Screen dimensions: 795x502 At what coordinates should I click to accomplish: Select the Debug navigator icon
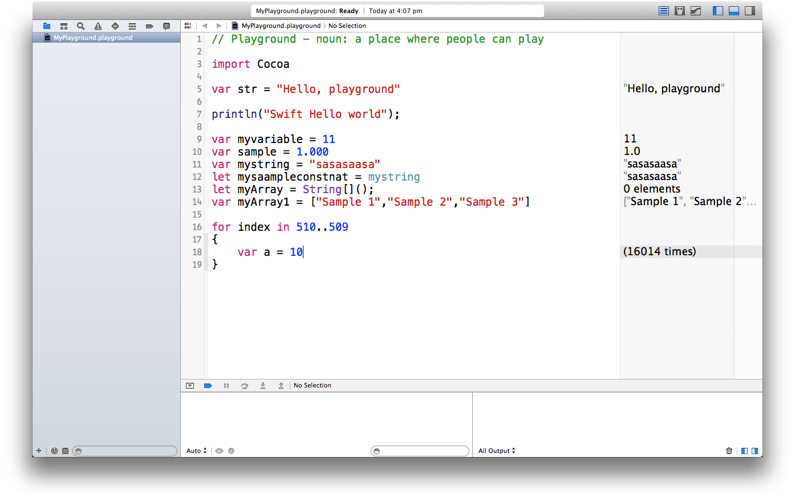pos(132,26)
